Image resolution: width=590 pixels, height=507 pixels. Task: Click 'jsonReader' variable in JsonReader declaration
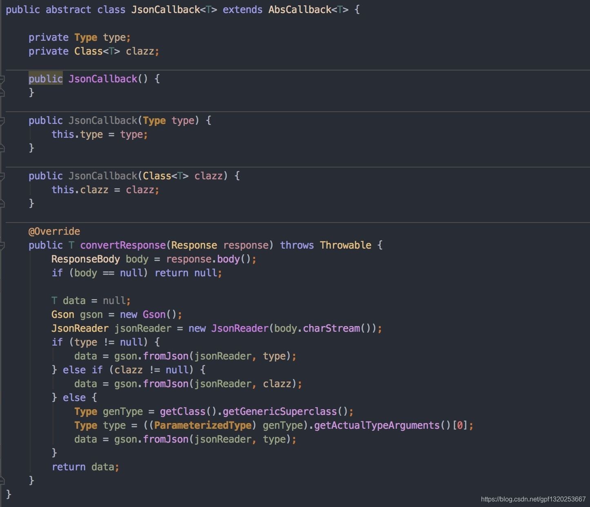point(143,328)
